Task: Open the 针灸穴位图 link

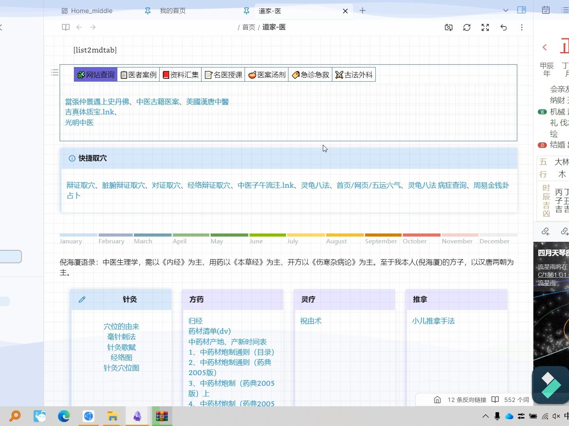Action: [121, 368]
